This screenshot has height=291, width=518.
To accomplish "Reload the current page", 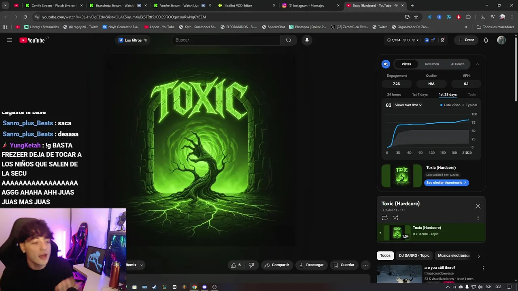I will (x=25, y=17).
